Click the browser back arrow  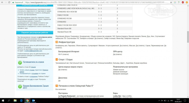point(3,2)
